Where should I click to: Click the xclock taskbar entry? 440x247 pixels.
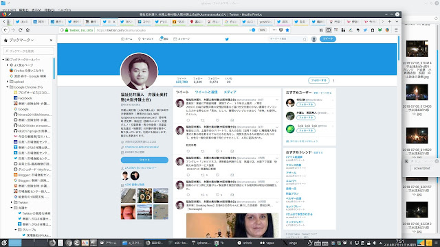245,243
